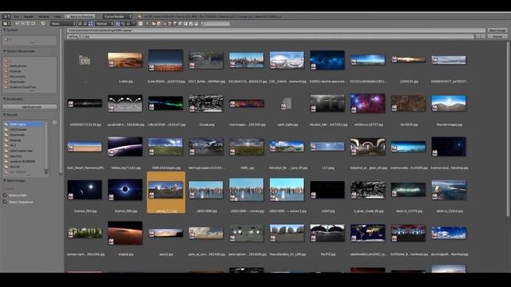Decrement the filename number with minus
This screenshot has width=511, height=287.
[x=477, y=37]
